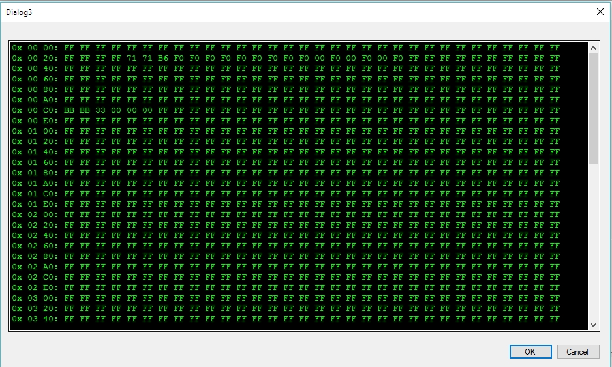This screenshot has width=612, height=367.
Task: Click the hex dump scrollbar up arrow
Action: point(593,48)
